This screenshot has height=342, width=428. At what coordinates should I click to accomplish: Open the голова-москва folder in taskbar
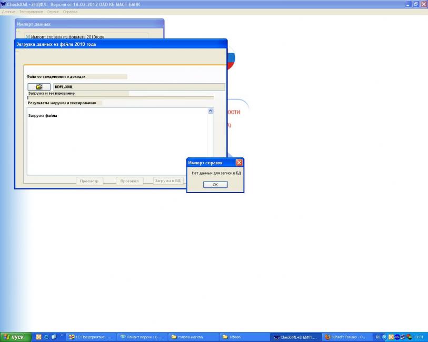pos(193,337)
